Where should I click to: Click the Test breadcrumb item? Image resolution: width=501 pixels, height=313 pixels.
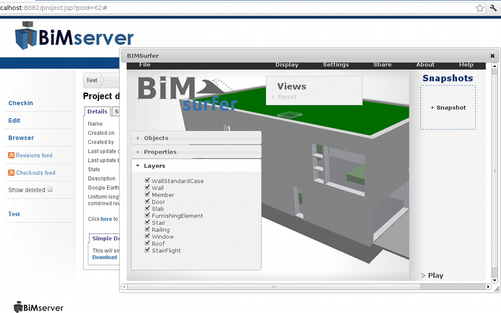tap(91, 81)
